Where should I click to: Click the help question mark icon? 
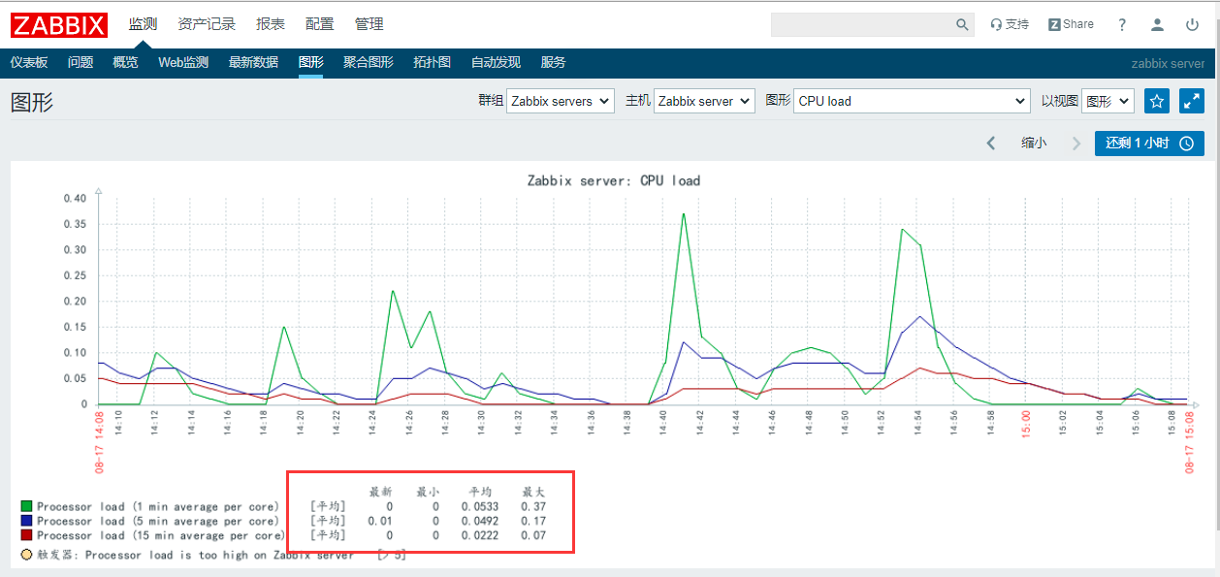1122,25
